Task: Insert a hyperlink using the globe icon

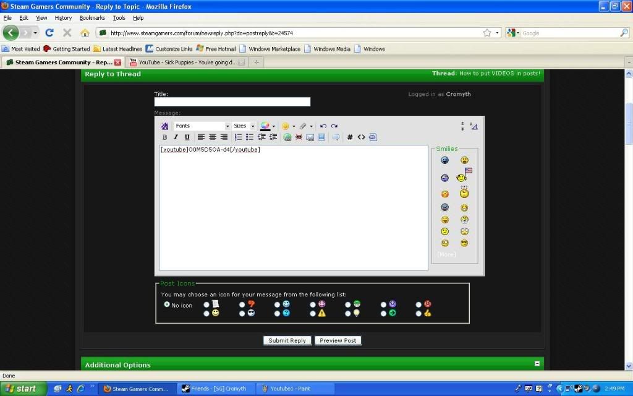Action: [287, 137]
